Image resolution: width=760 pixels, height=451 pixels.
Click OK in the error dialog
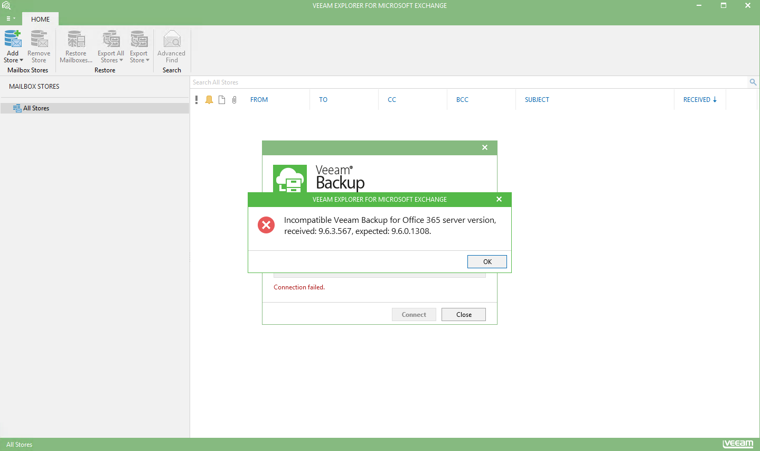487,261
